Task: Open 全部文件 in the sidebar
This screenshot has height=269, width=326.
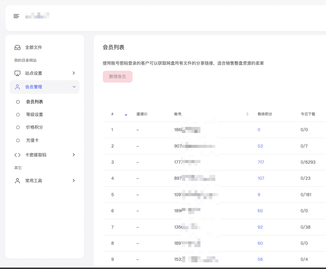Action: [33, 48]
